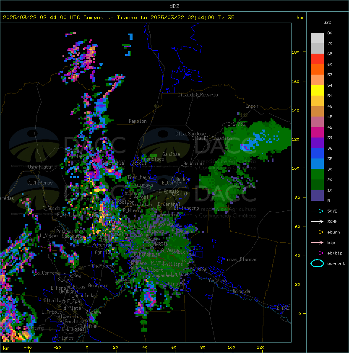Click the 'C_Guido' map label
The height and width of the screenshot is (353, 349).
51,208
